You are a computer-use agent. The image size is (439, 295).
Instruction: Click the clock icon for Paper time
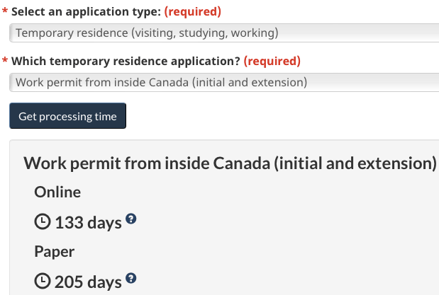(x=43, y=282)
